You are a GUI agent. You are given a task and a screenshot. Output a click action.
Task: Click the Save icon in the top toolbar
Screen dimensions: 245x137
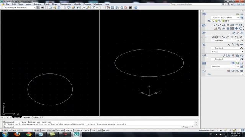tap(59, 8)
